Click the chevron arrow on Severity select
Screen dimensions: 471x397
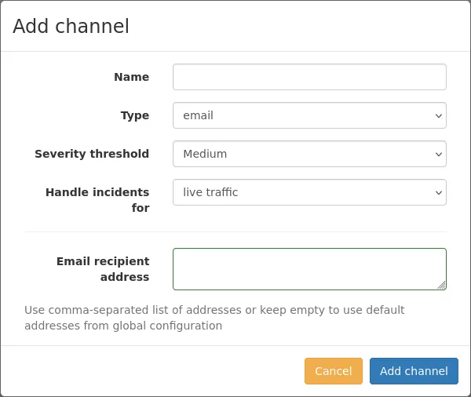pos(438,155)
